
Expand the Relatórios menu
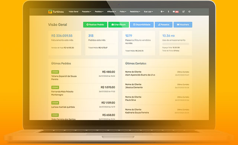[x=135, y=11]
